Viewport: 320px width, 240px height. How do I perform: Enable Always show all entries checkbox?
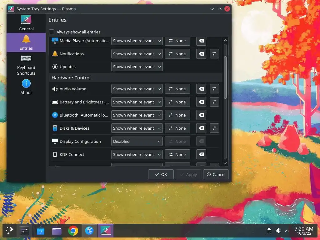52,32
